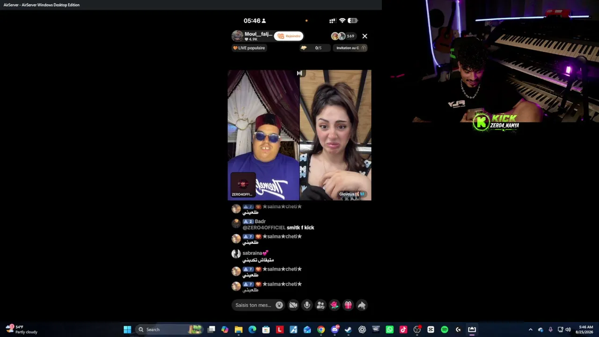Tap the 'Invitation au C' button
The width and height of the screenshot is (599, 337).
(x=351, y=48)
